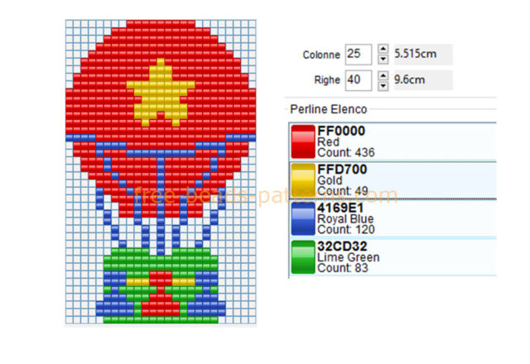Click the 'Perline Elenco' section label
The image size is (530, 364).
click(329, 109)
